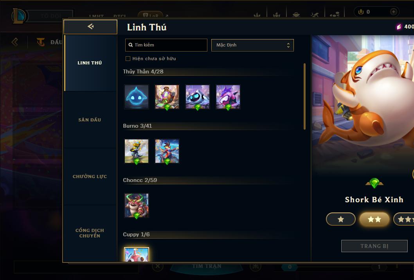Switch to the Chưởng Lực tab
The width and height of the screenshot is (414, 280).
coord(90,177)
